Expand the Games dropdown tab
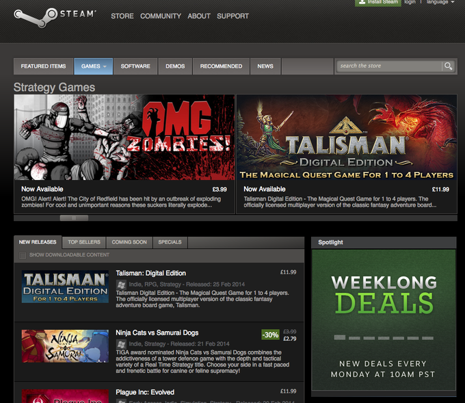 94,66
